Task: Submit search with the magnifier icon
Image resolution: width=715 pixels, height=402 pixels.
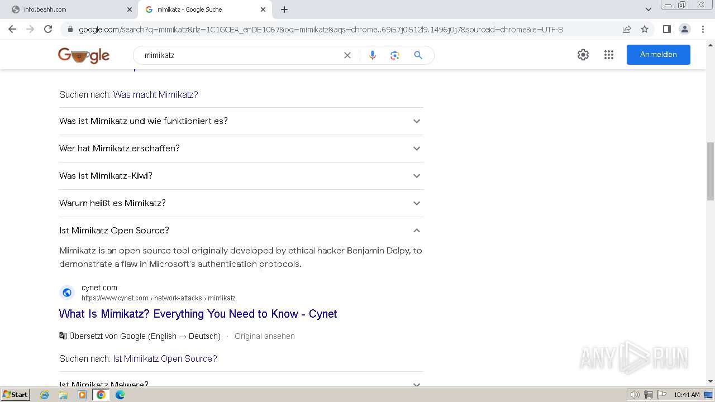Action: [x=418, y=55]
